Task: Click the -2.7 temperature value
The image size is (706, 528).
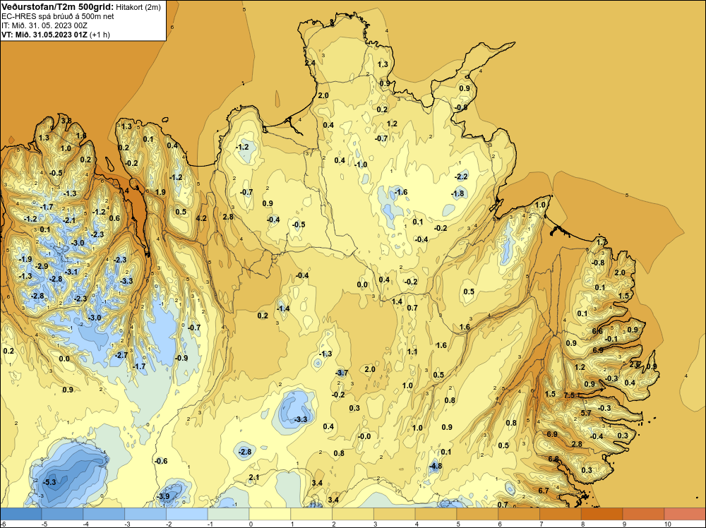Action: (x=121, y=355)
